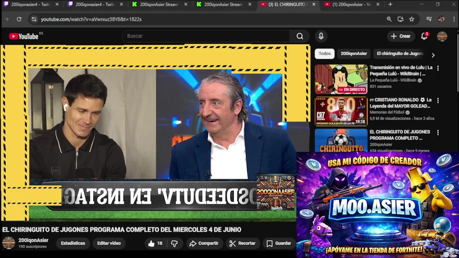Click the YouTube search magnifier button

300,36
